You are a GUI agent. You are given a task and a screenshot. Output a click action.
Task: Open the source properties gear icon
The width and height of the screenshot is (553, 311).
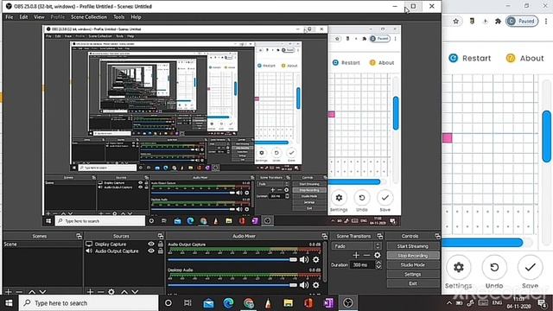[x=111, y=292]
